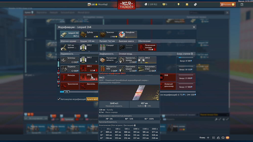Select the Двигатель modification
The height and width of the screenshot is (142, 253).
pos(89,86)
